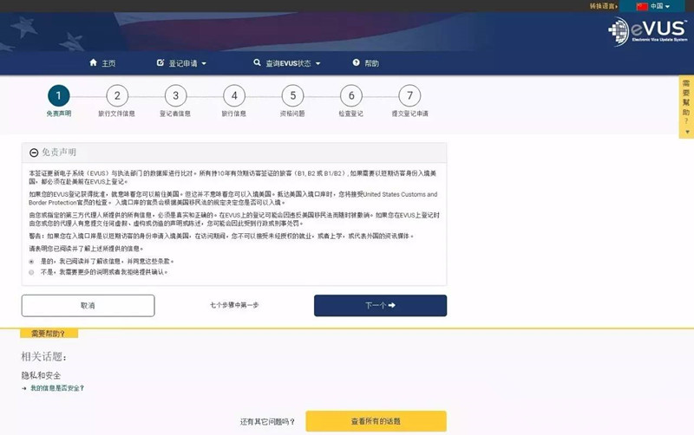
Task: Click the search icon beside 查询EVUS状态
Action: (257, 62)
